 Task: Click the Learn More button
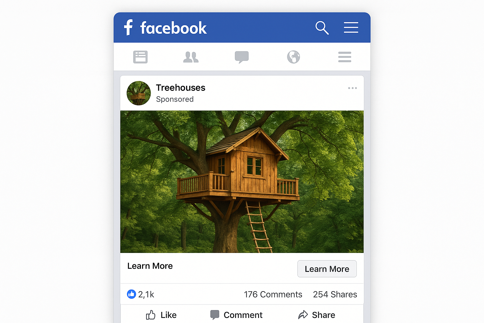[x=327, y=269]
